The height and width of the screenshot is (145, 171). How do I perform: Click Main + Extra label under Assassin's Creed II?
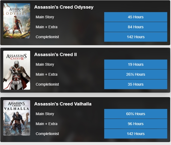click(x=47, y=75)
